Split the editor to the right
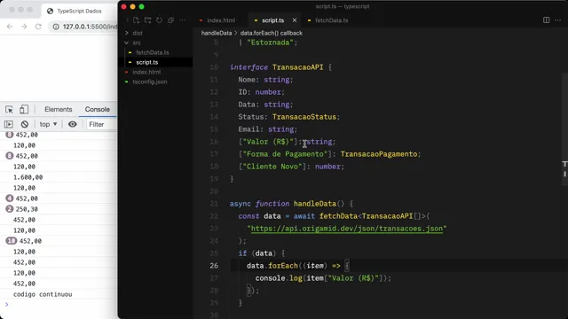 [x=547, y=20]
